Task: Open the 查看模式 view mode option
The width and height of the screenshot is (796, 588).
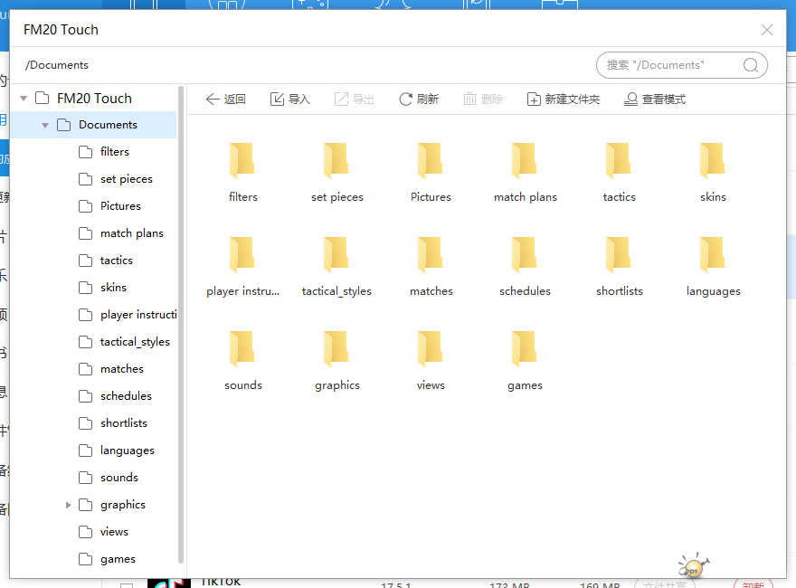Action: coord(655,100)
